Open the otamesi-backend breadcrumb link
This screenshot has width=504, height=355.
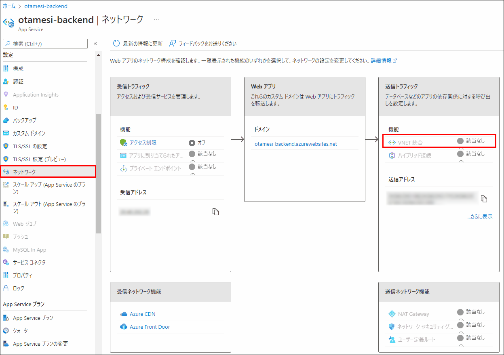tap(46, 6)
